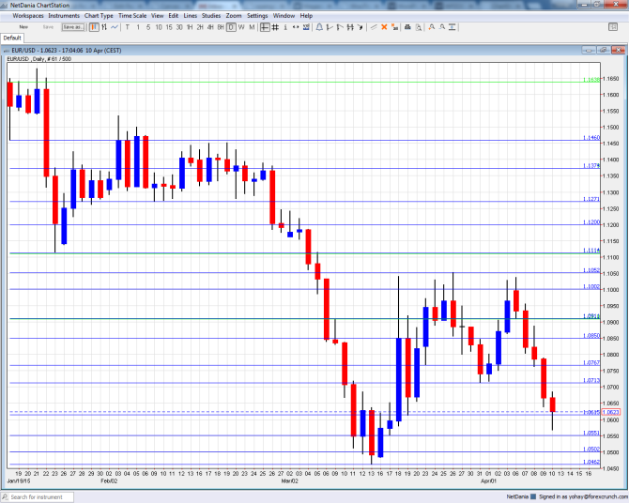Open the Instruments menu

tap(64, 16)
